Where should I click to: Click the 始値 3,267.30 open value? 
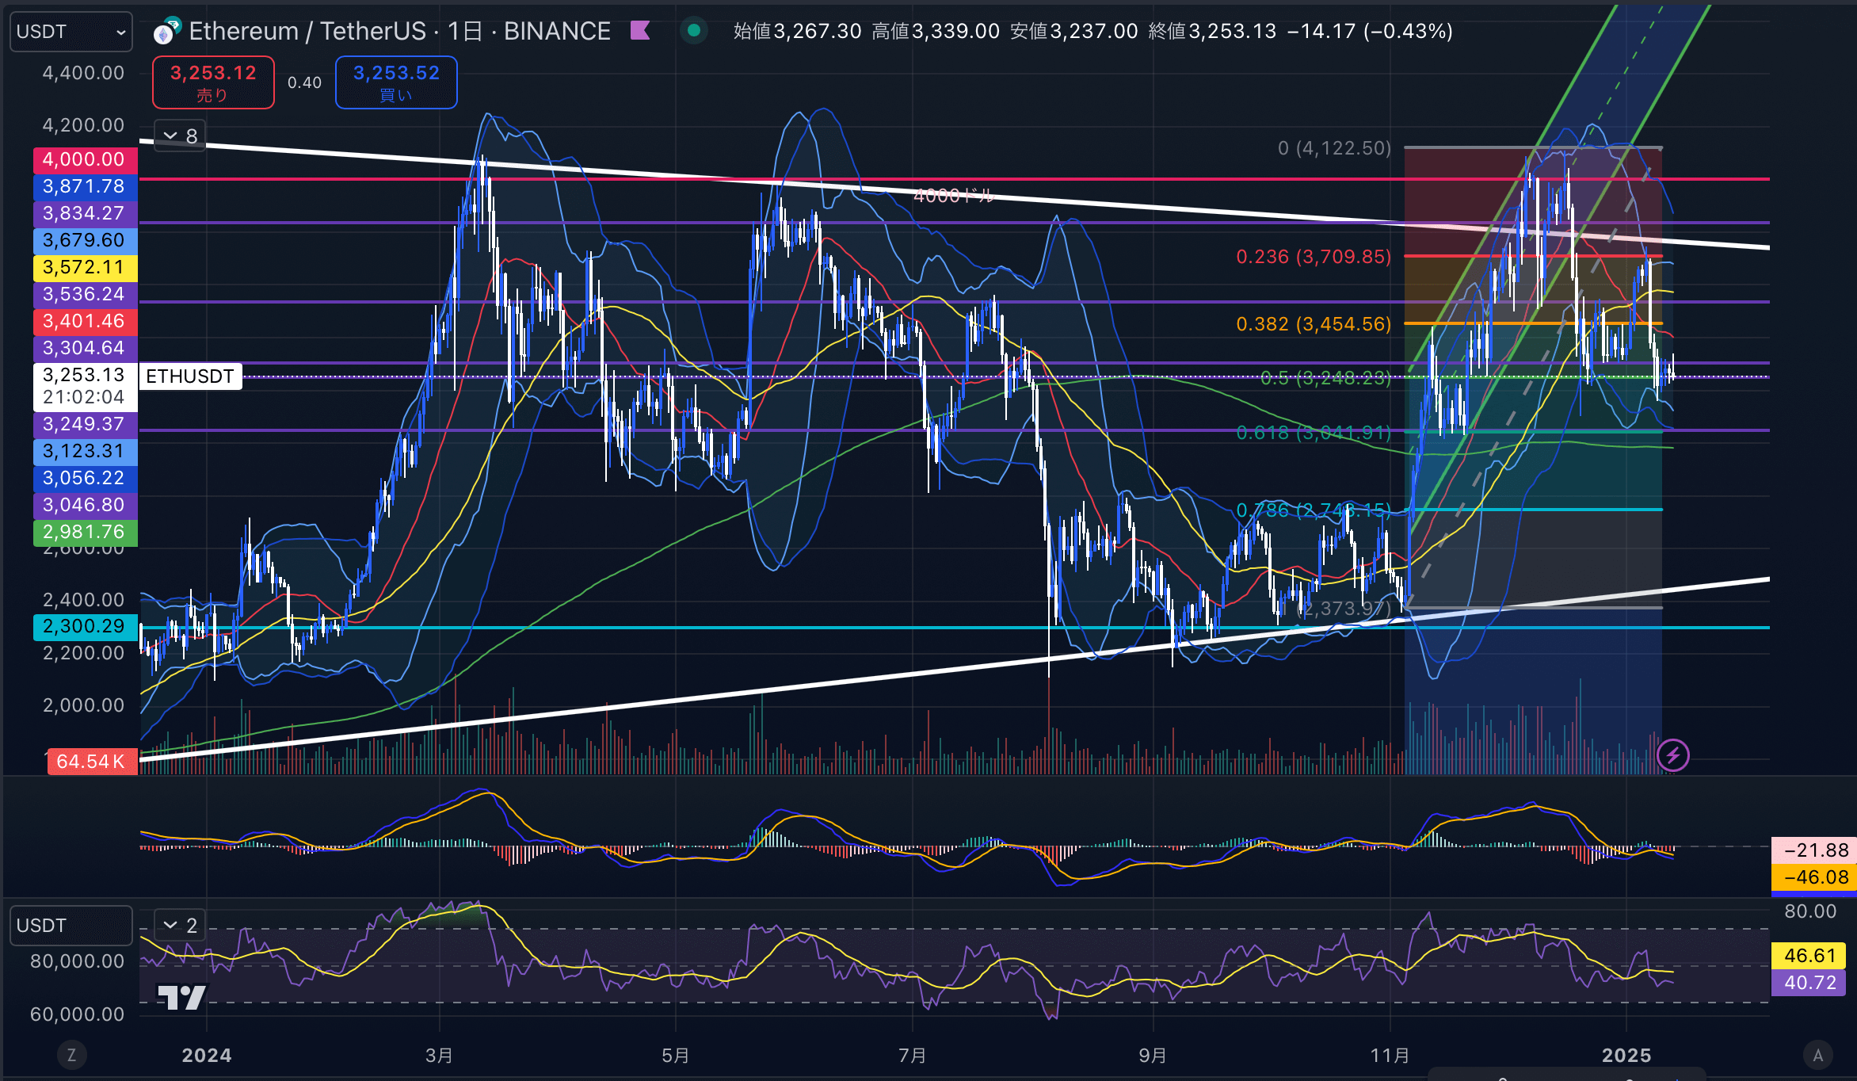[797, 31]
